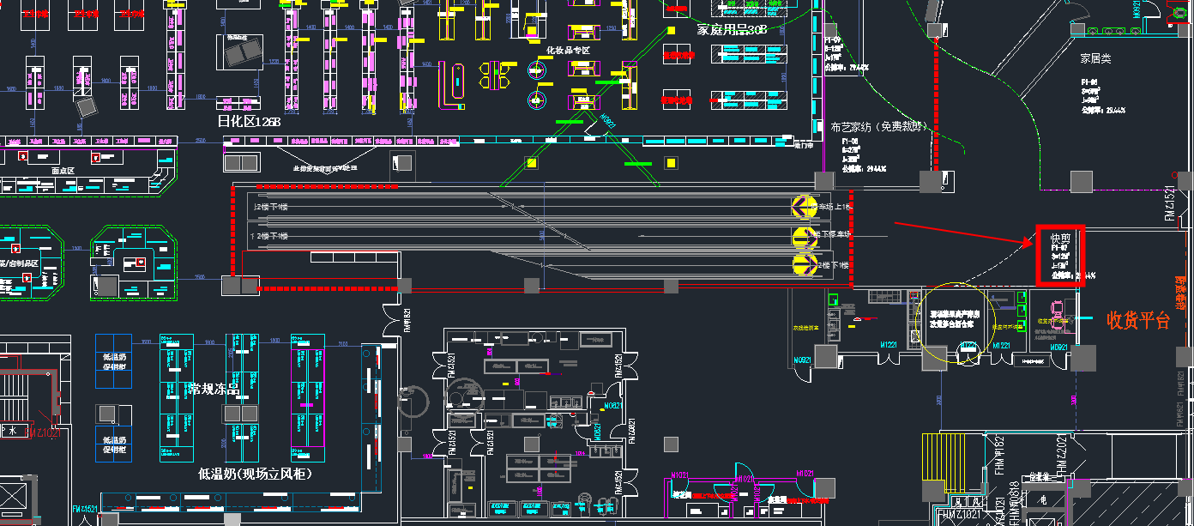
Task: Click the grey column square below 快剪
Action: [x=1083, y=358]
